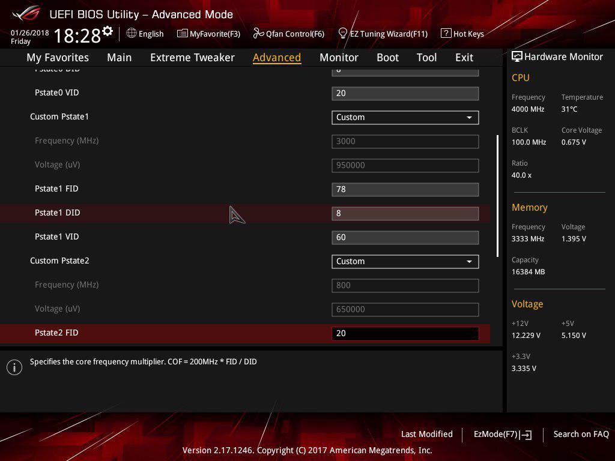Click CPU Temperature 31°C value

[569, 109]
